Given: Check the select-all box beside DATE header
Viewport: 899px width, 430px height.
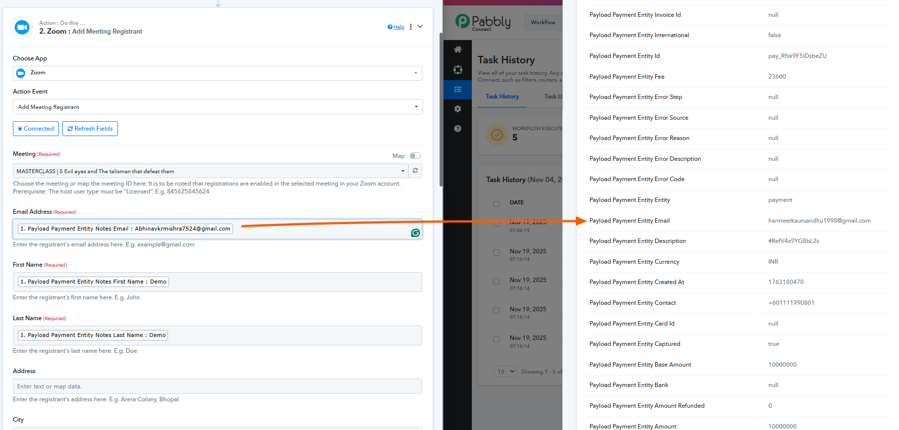Looking at the screenshot, I should pyautogui.click(x=496, y=203).
